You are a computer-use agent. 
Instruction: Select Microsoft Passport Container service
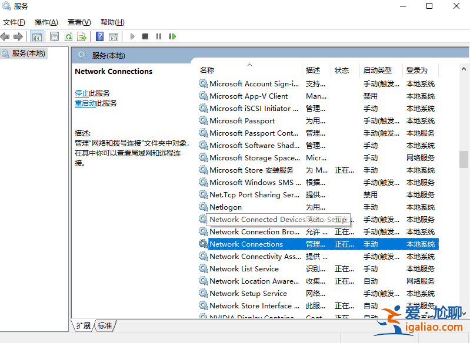click(254, 133)
